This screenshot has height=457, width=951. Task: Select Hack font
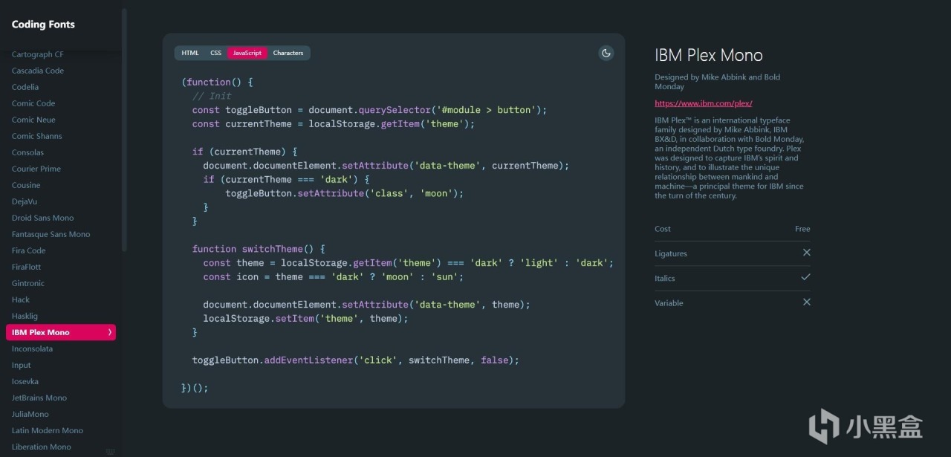click(x=21, y=299)
